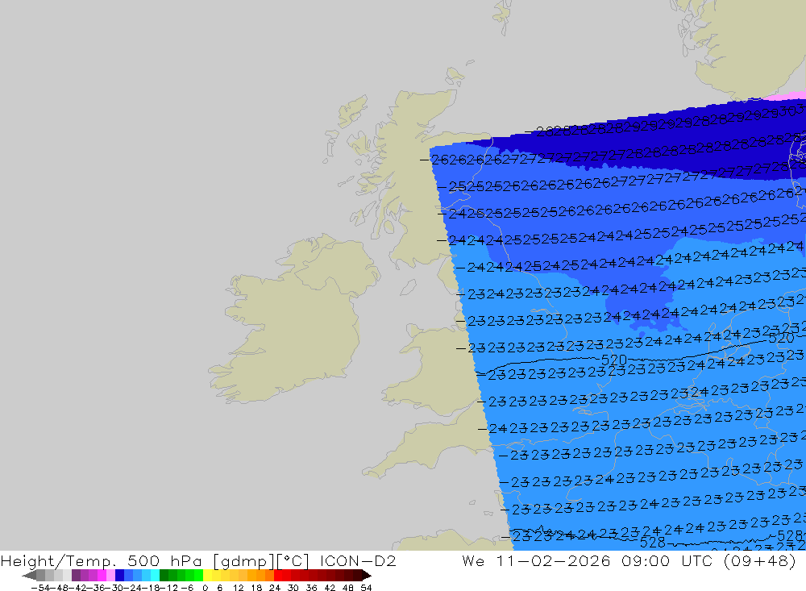Screen dimensions: 806x591
Task: Click the '528' contour label on bottom line
Action: 652,543
